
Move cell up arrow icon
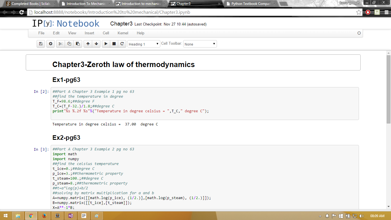click(88, 44)
